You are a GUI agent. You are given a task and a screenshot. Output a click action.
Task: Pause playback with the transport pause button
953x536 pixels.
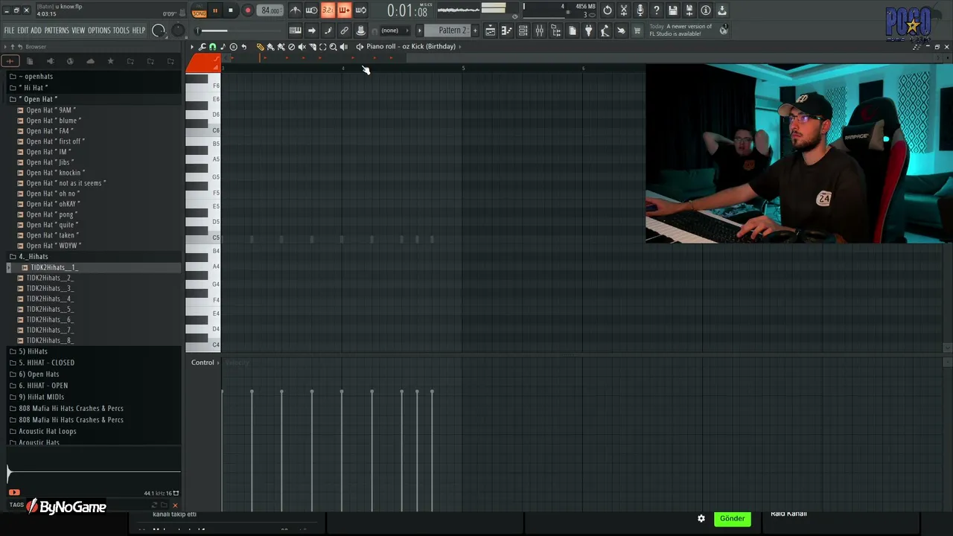pyautogui.click(x=215, y=10)
